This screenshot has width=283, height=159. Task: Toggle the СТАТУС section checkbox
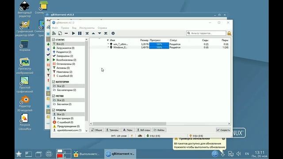click(x=54, y=40)
